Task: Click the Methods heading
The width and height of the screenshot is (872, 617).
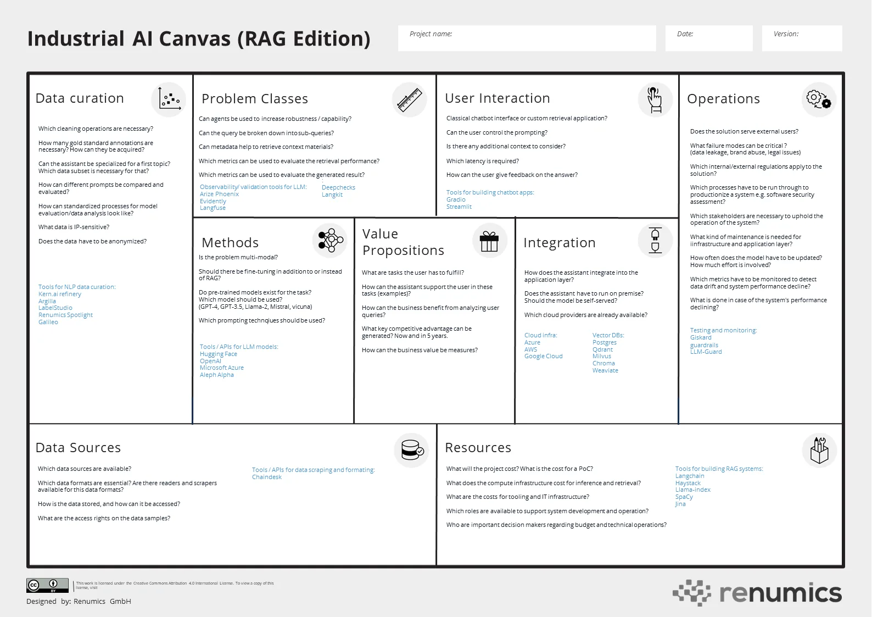Action: click(230, 243)
